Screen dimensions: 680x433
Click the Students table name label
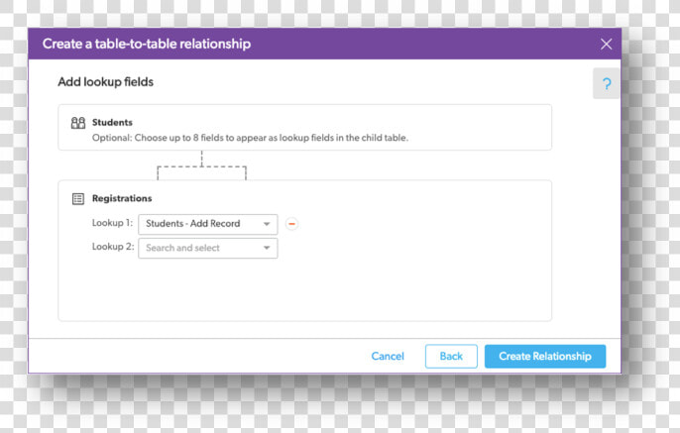112,122
